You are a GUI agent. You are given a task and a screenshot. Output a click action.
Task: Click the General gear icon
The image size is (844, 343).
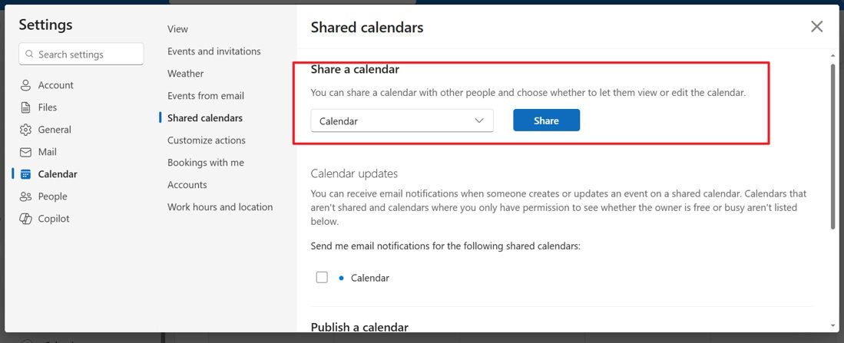click(26, 130)
